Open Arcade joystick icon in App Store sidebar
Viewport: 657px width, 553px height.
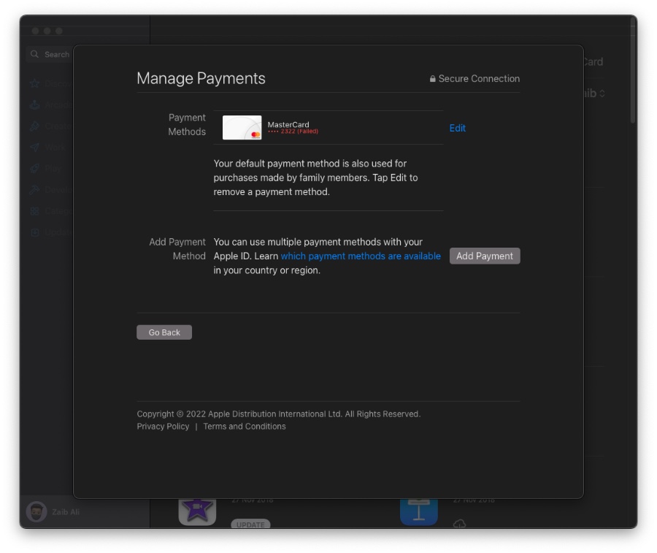35,104
